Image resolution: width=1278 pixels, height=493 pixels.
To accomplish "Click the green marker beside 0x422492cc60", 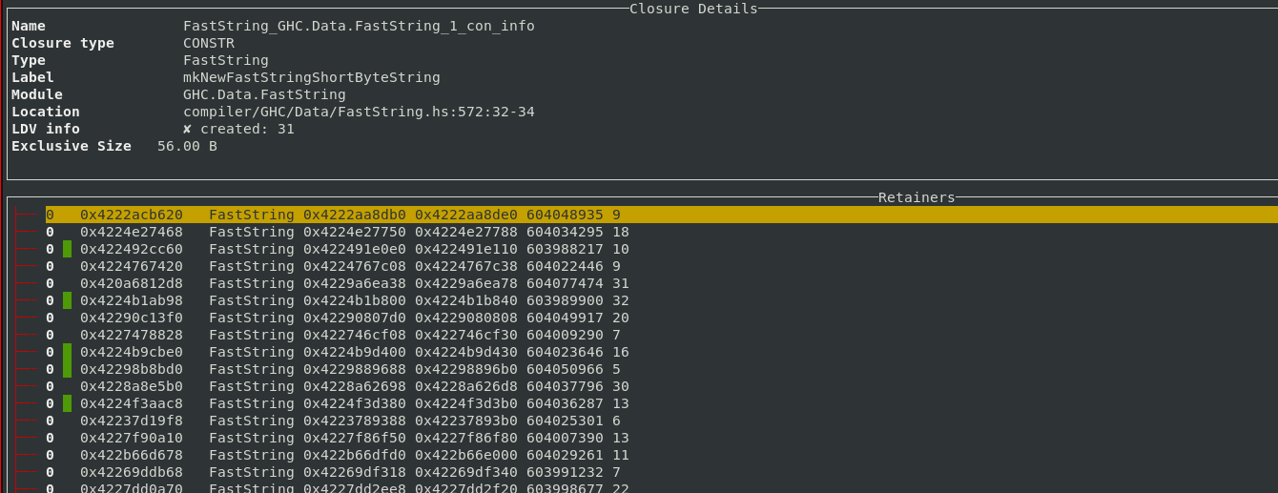I will 67,249.
